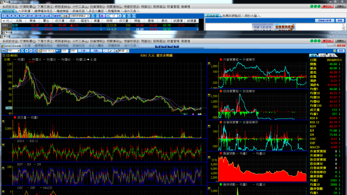Click the 設定 button on the chart toolbar
This screenshot has width=347, height=195.
(341, 51)
